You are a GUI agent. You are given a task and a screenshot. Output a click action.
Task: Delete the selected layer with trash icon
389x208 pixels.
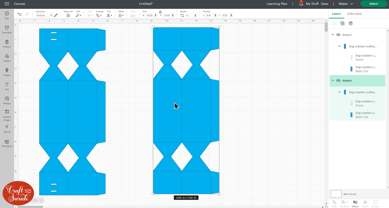(x=351, y=23)
